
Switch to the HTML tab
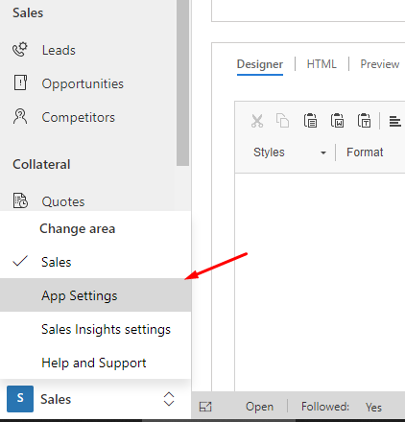(x=322, y=64)
